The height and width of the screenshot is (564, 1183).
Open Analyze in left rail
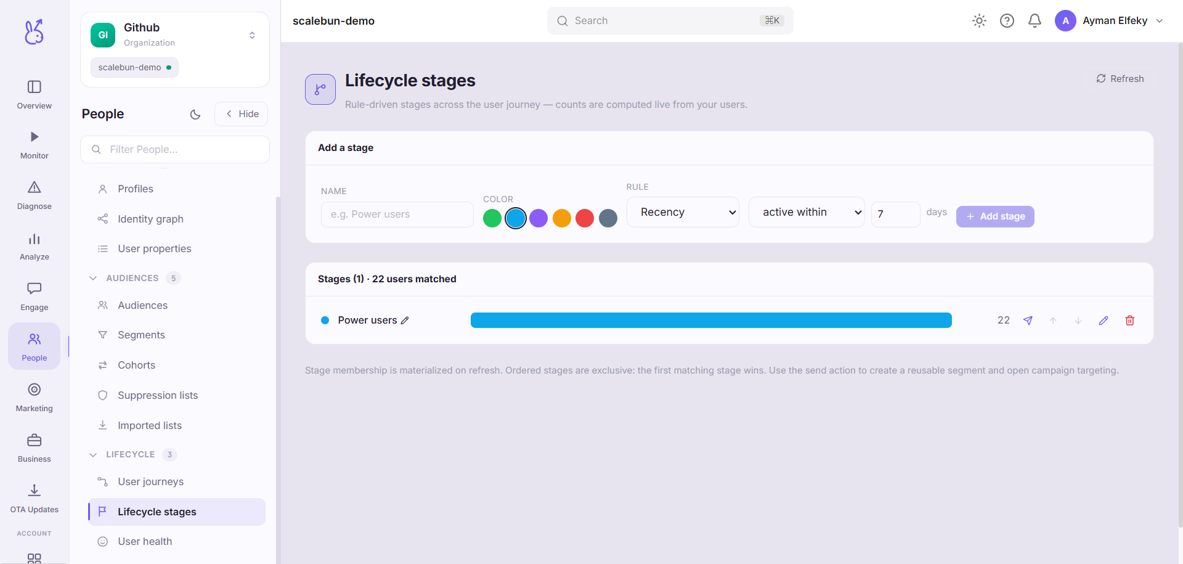tap(35, 246)
